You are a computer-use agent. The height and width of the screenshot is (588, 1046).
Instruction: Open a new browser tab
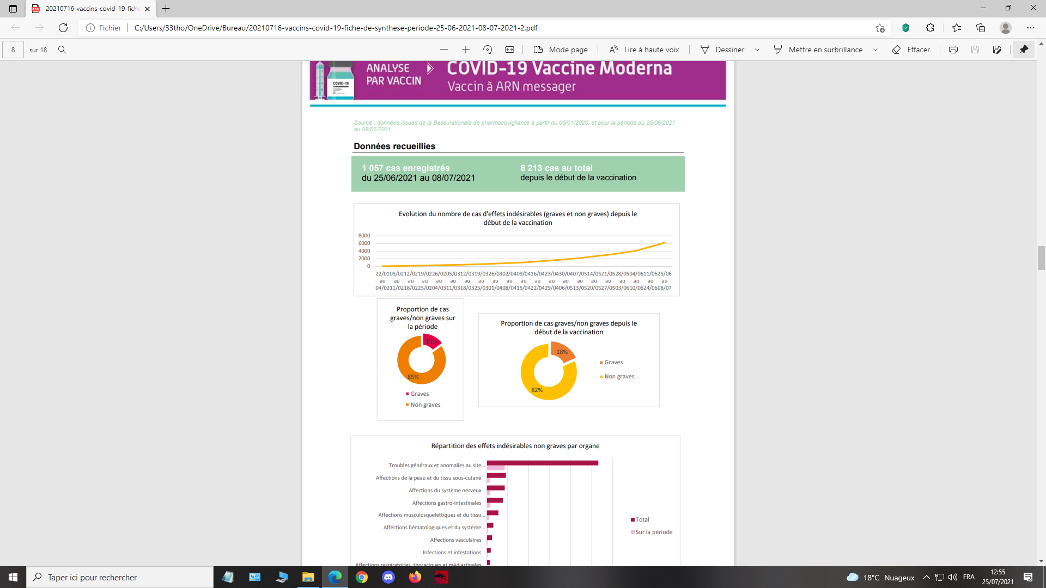[x=166, y=9]
